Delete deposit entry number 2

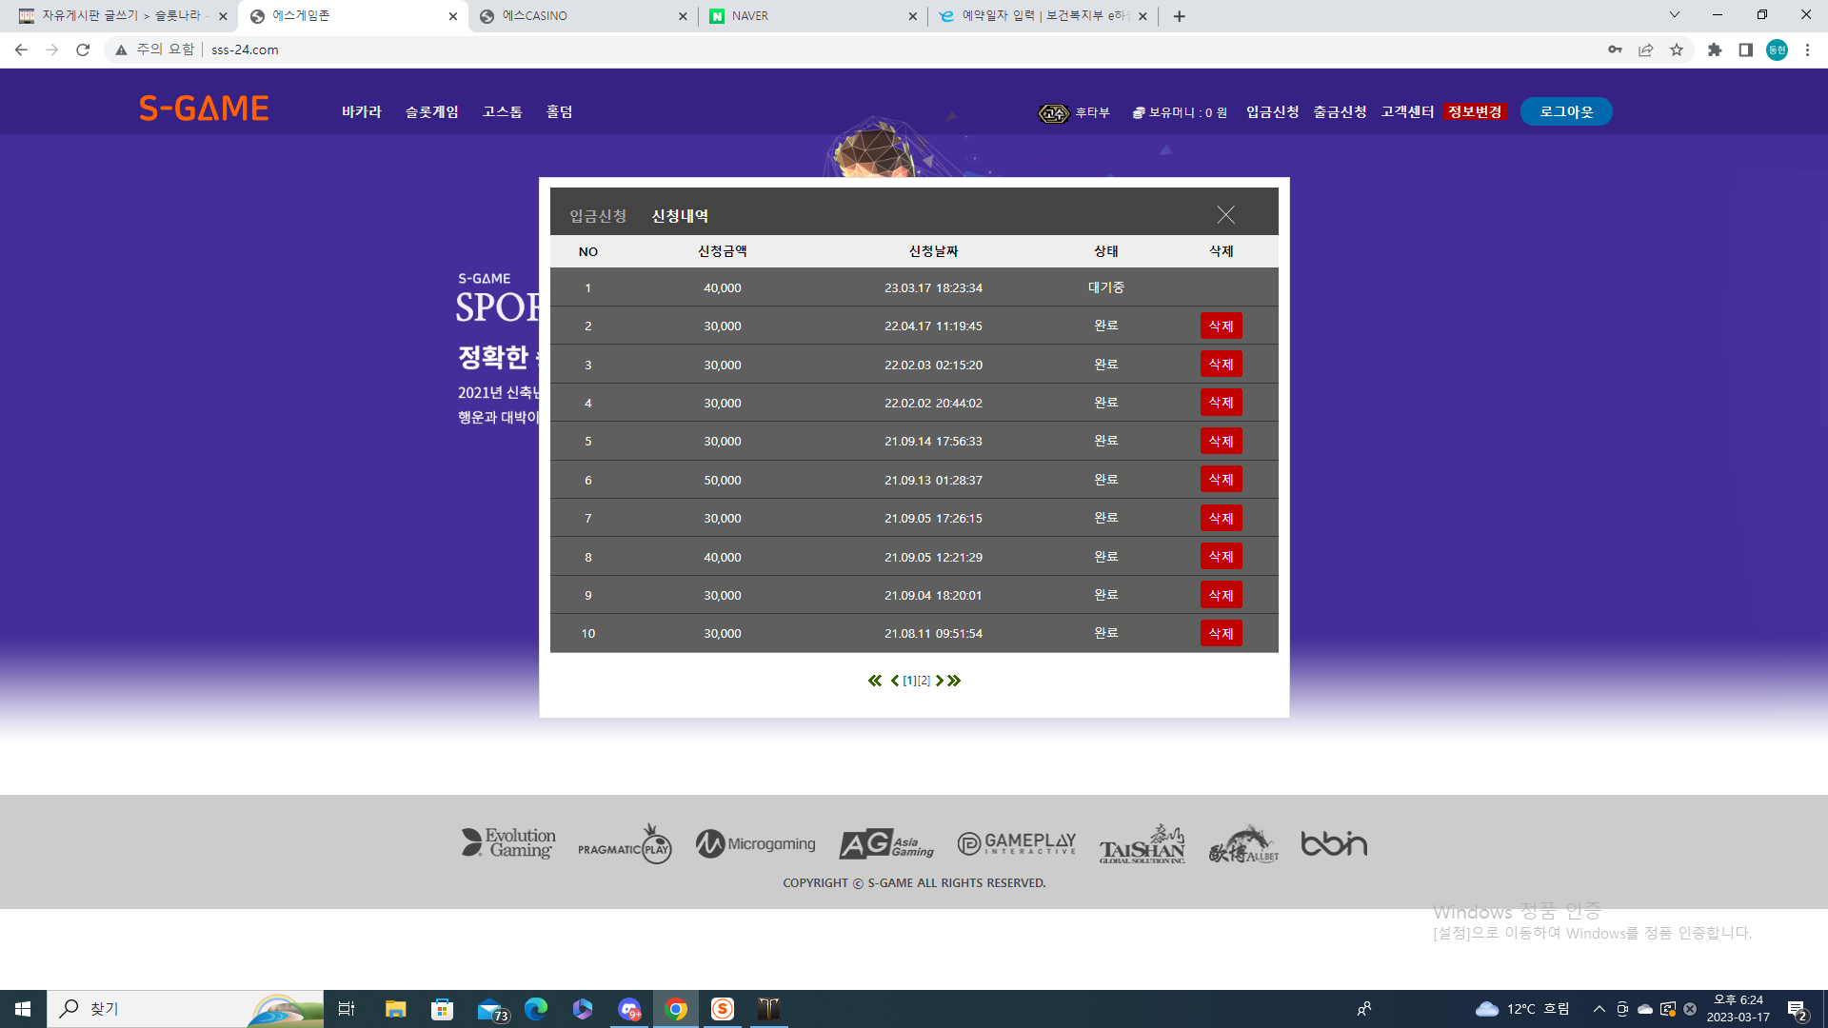pyautogui.click(x=1221, y=326)
